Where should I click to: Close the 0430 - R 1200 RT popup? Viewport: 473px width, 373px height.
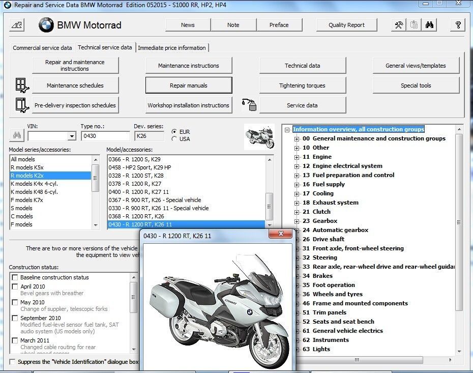point(281,234)
